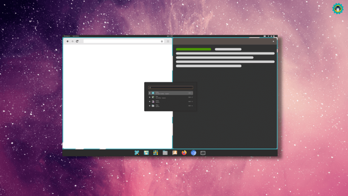Open Chromium browser from the dock
This screenshot has height=196, width=348.
[193, 153]
